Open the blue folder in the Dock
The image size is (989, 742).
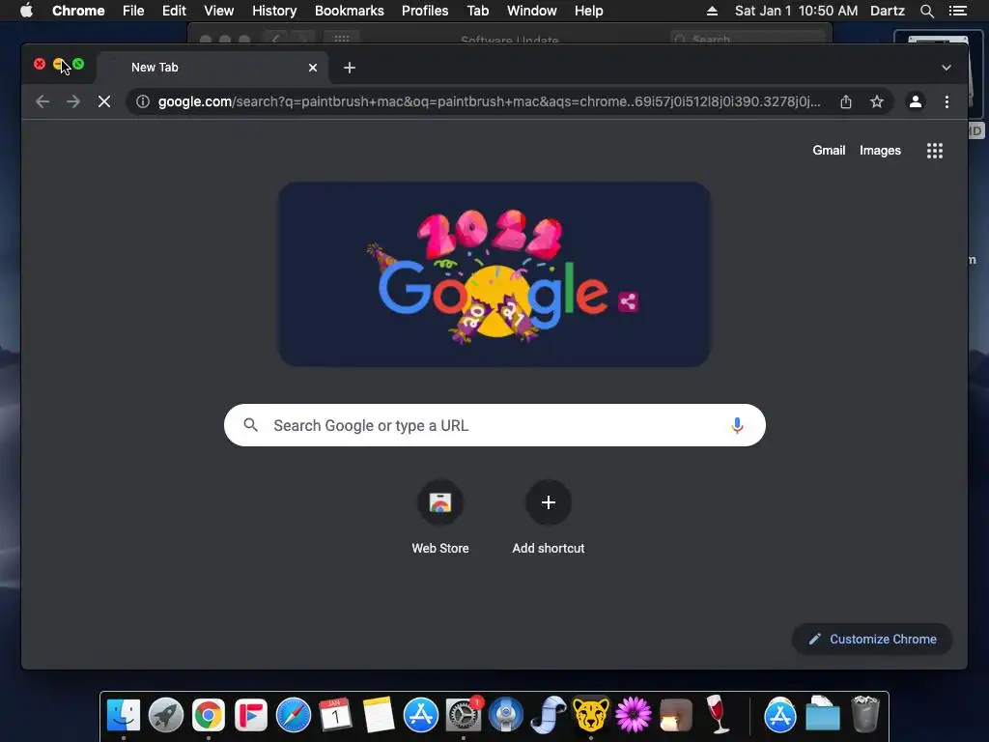pyautogui.click(x=823, y=714)
